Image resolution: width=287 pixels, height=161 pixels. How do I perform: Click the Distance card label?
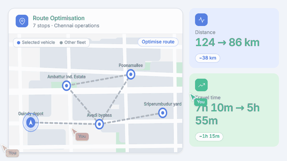tap(205, 32)
